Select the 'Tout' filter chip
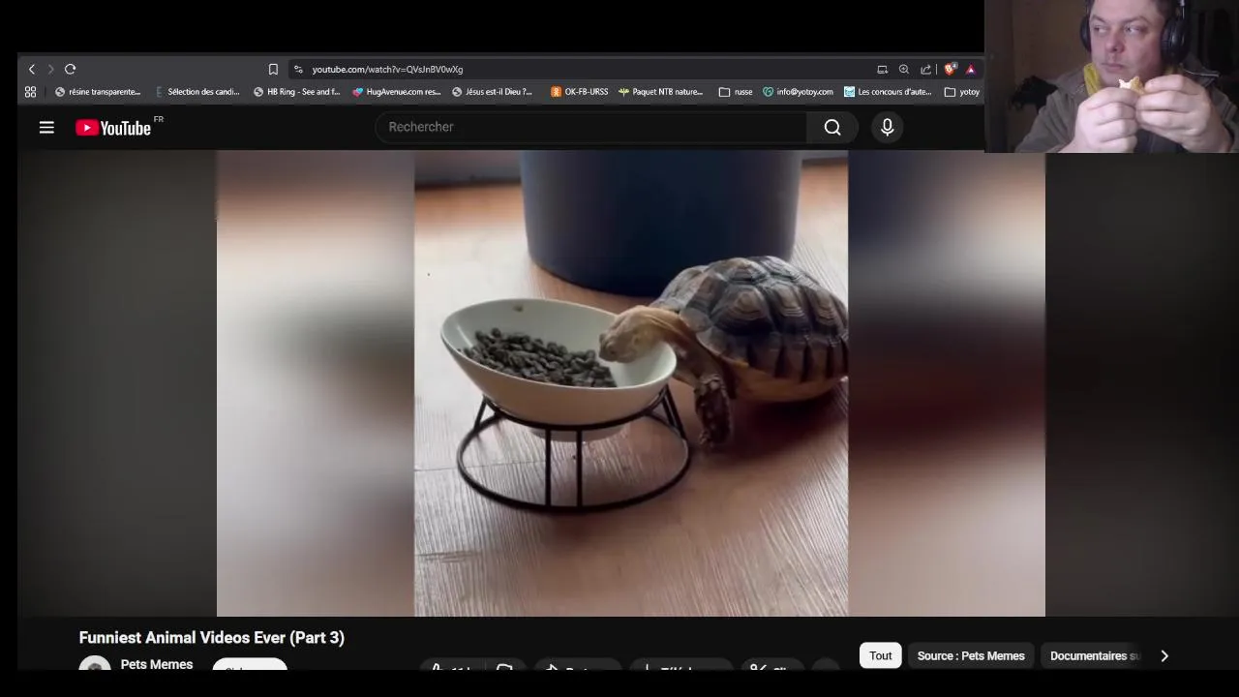 pyautogui.click(x=881, y=655)
